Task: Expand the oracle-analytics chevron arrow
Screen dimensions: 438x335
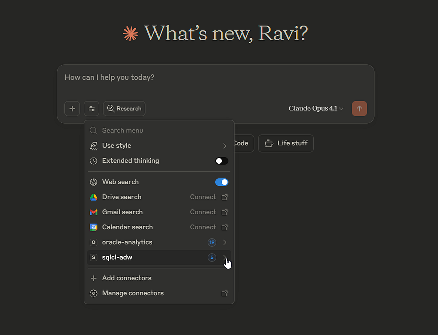Action: click(225, 242)
